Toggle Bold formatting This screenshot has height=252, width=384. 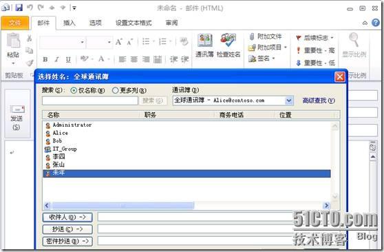point(45,59)
